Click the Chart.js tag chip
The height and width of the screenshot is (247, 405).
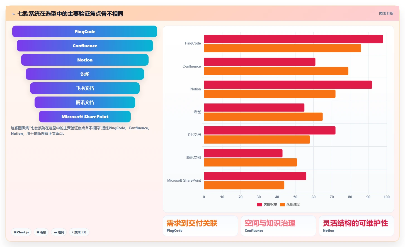pyautogui.click(x=21, y=232)
